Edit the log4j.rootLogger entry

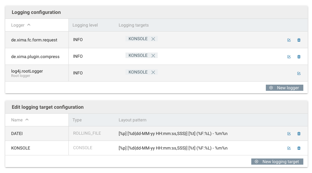pyautogui.click(x=299, y=74)
